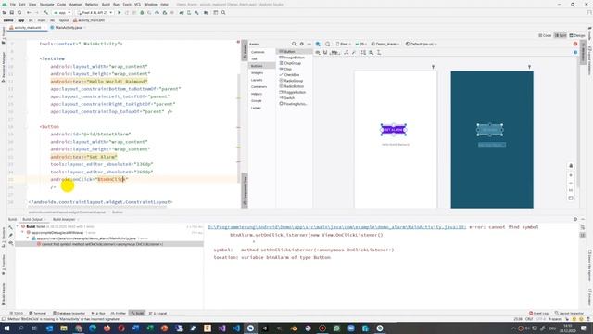The image size is (593, 334).
Task: Open the app run configuration dropdown
Action: tap(62, 12)
